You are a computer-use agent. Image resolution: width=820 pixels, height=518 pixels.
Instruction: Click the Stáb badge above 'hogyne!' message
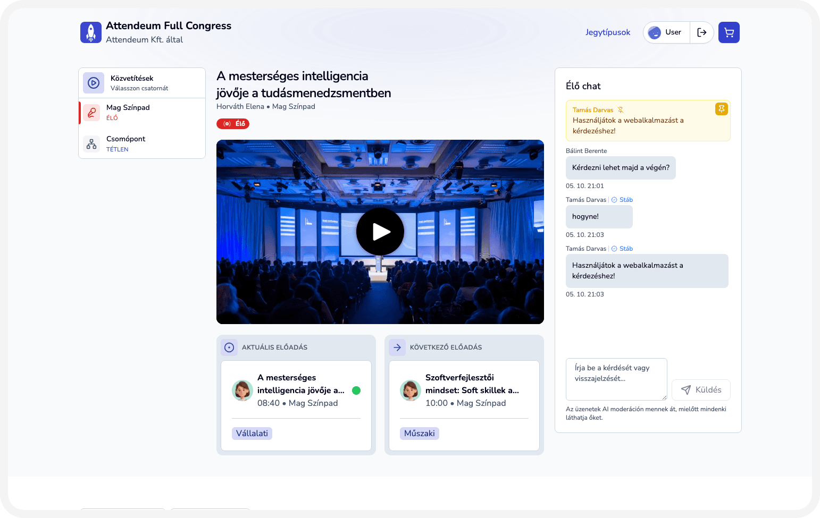tap(622, 200)
